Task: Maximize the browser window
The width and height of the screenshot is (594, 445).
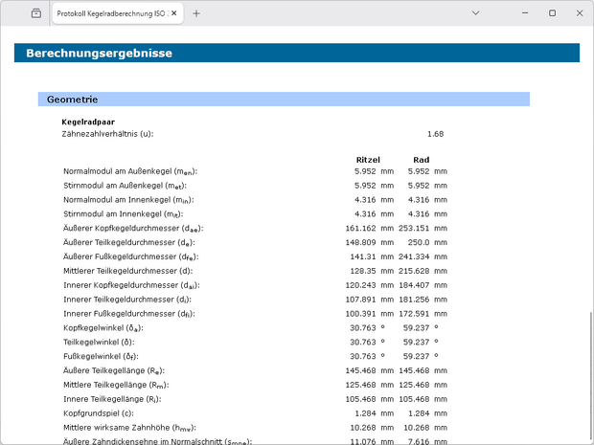Action: [552, 13]
